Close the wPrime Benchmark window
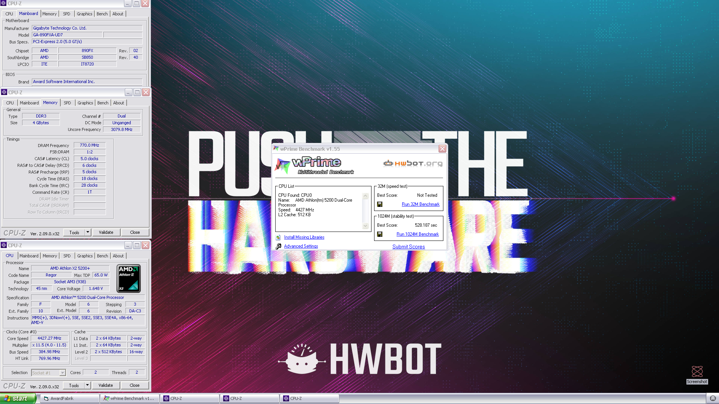The image size is (719, 404). point(442,149)
